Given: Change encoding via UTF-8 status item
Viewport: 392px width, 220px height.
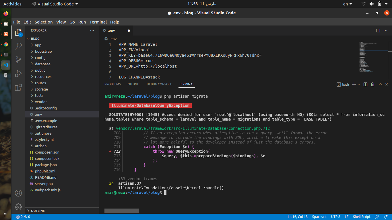Looking at the screenshot, I should click(x=336, y=217).
